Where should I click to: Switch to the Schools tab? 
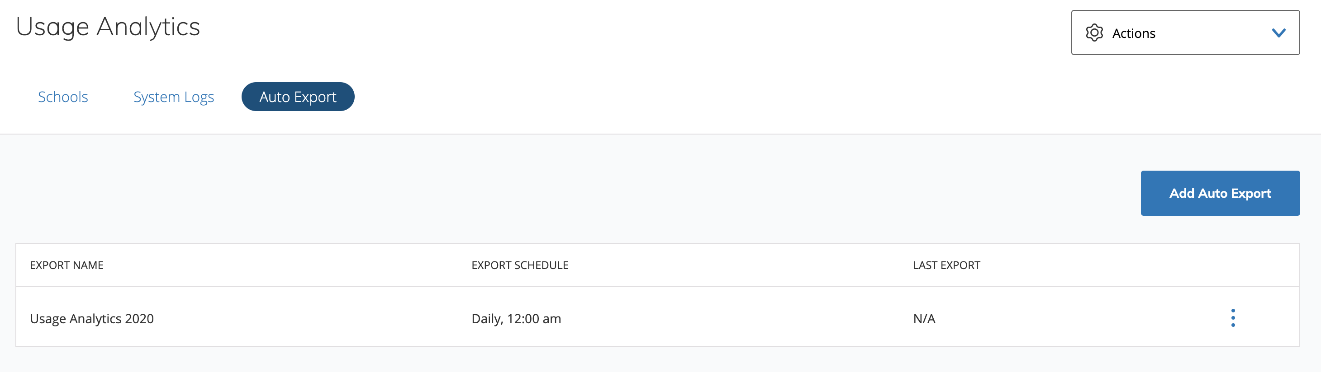[x=63, y=97]
